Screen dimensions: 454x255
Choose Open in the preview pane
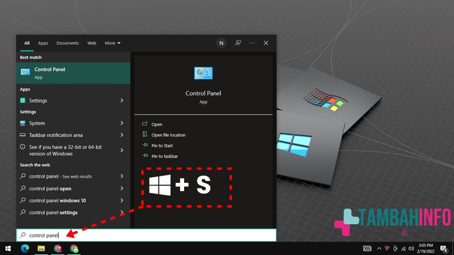[157, 124]
